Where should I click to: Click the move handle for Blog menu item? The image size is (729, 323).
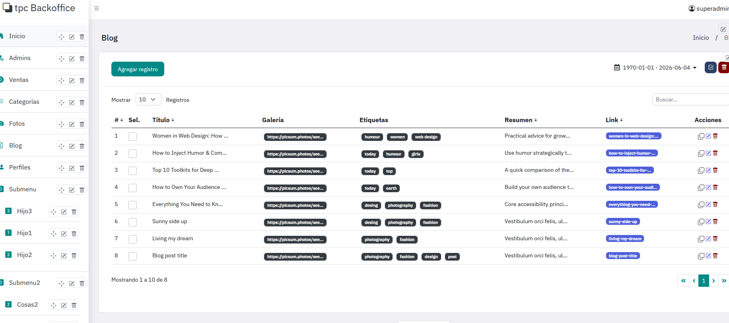pyautogui.click(x=61, y=146)
